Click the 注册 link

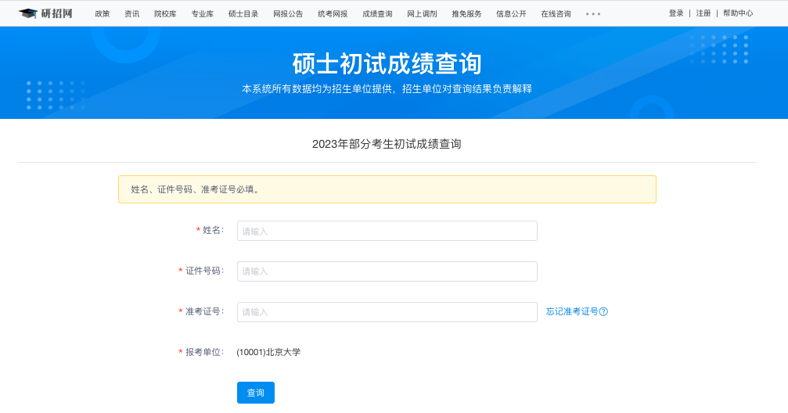[x=703, y=13]
